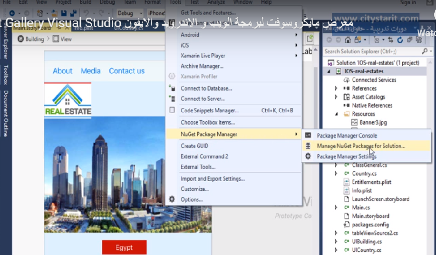Click the Contact us link in storyboard
Viewport: 436px width, 255px height.
click(127, 71)
